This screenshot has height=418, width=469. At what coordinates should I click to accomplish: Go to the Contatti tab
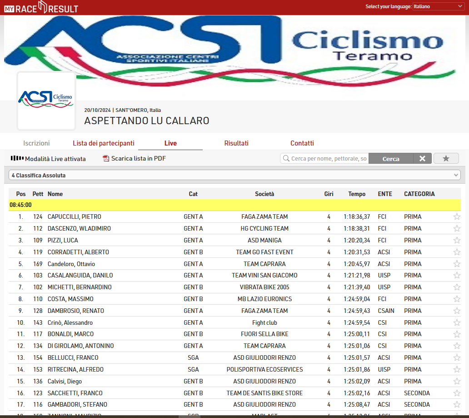(x=302, y=143)
